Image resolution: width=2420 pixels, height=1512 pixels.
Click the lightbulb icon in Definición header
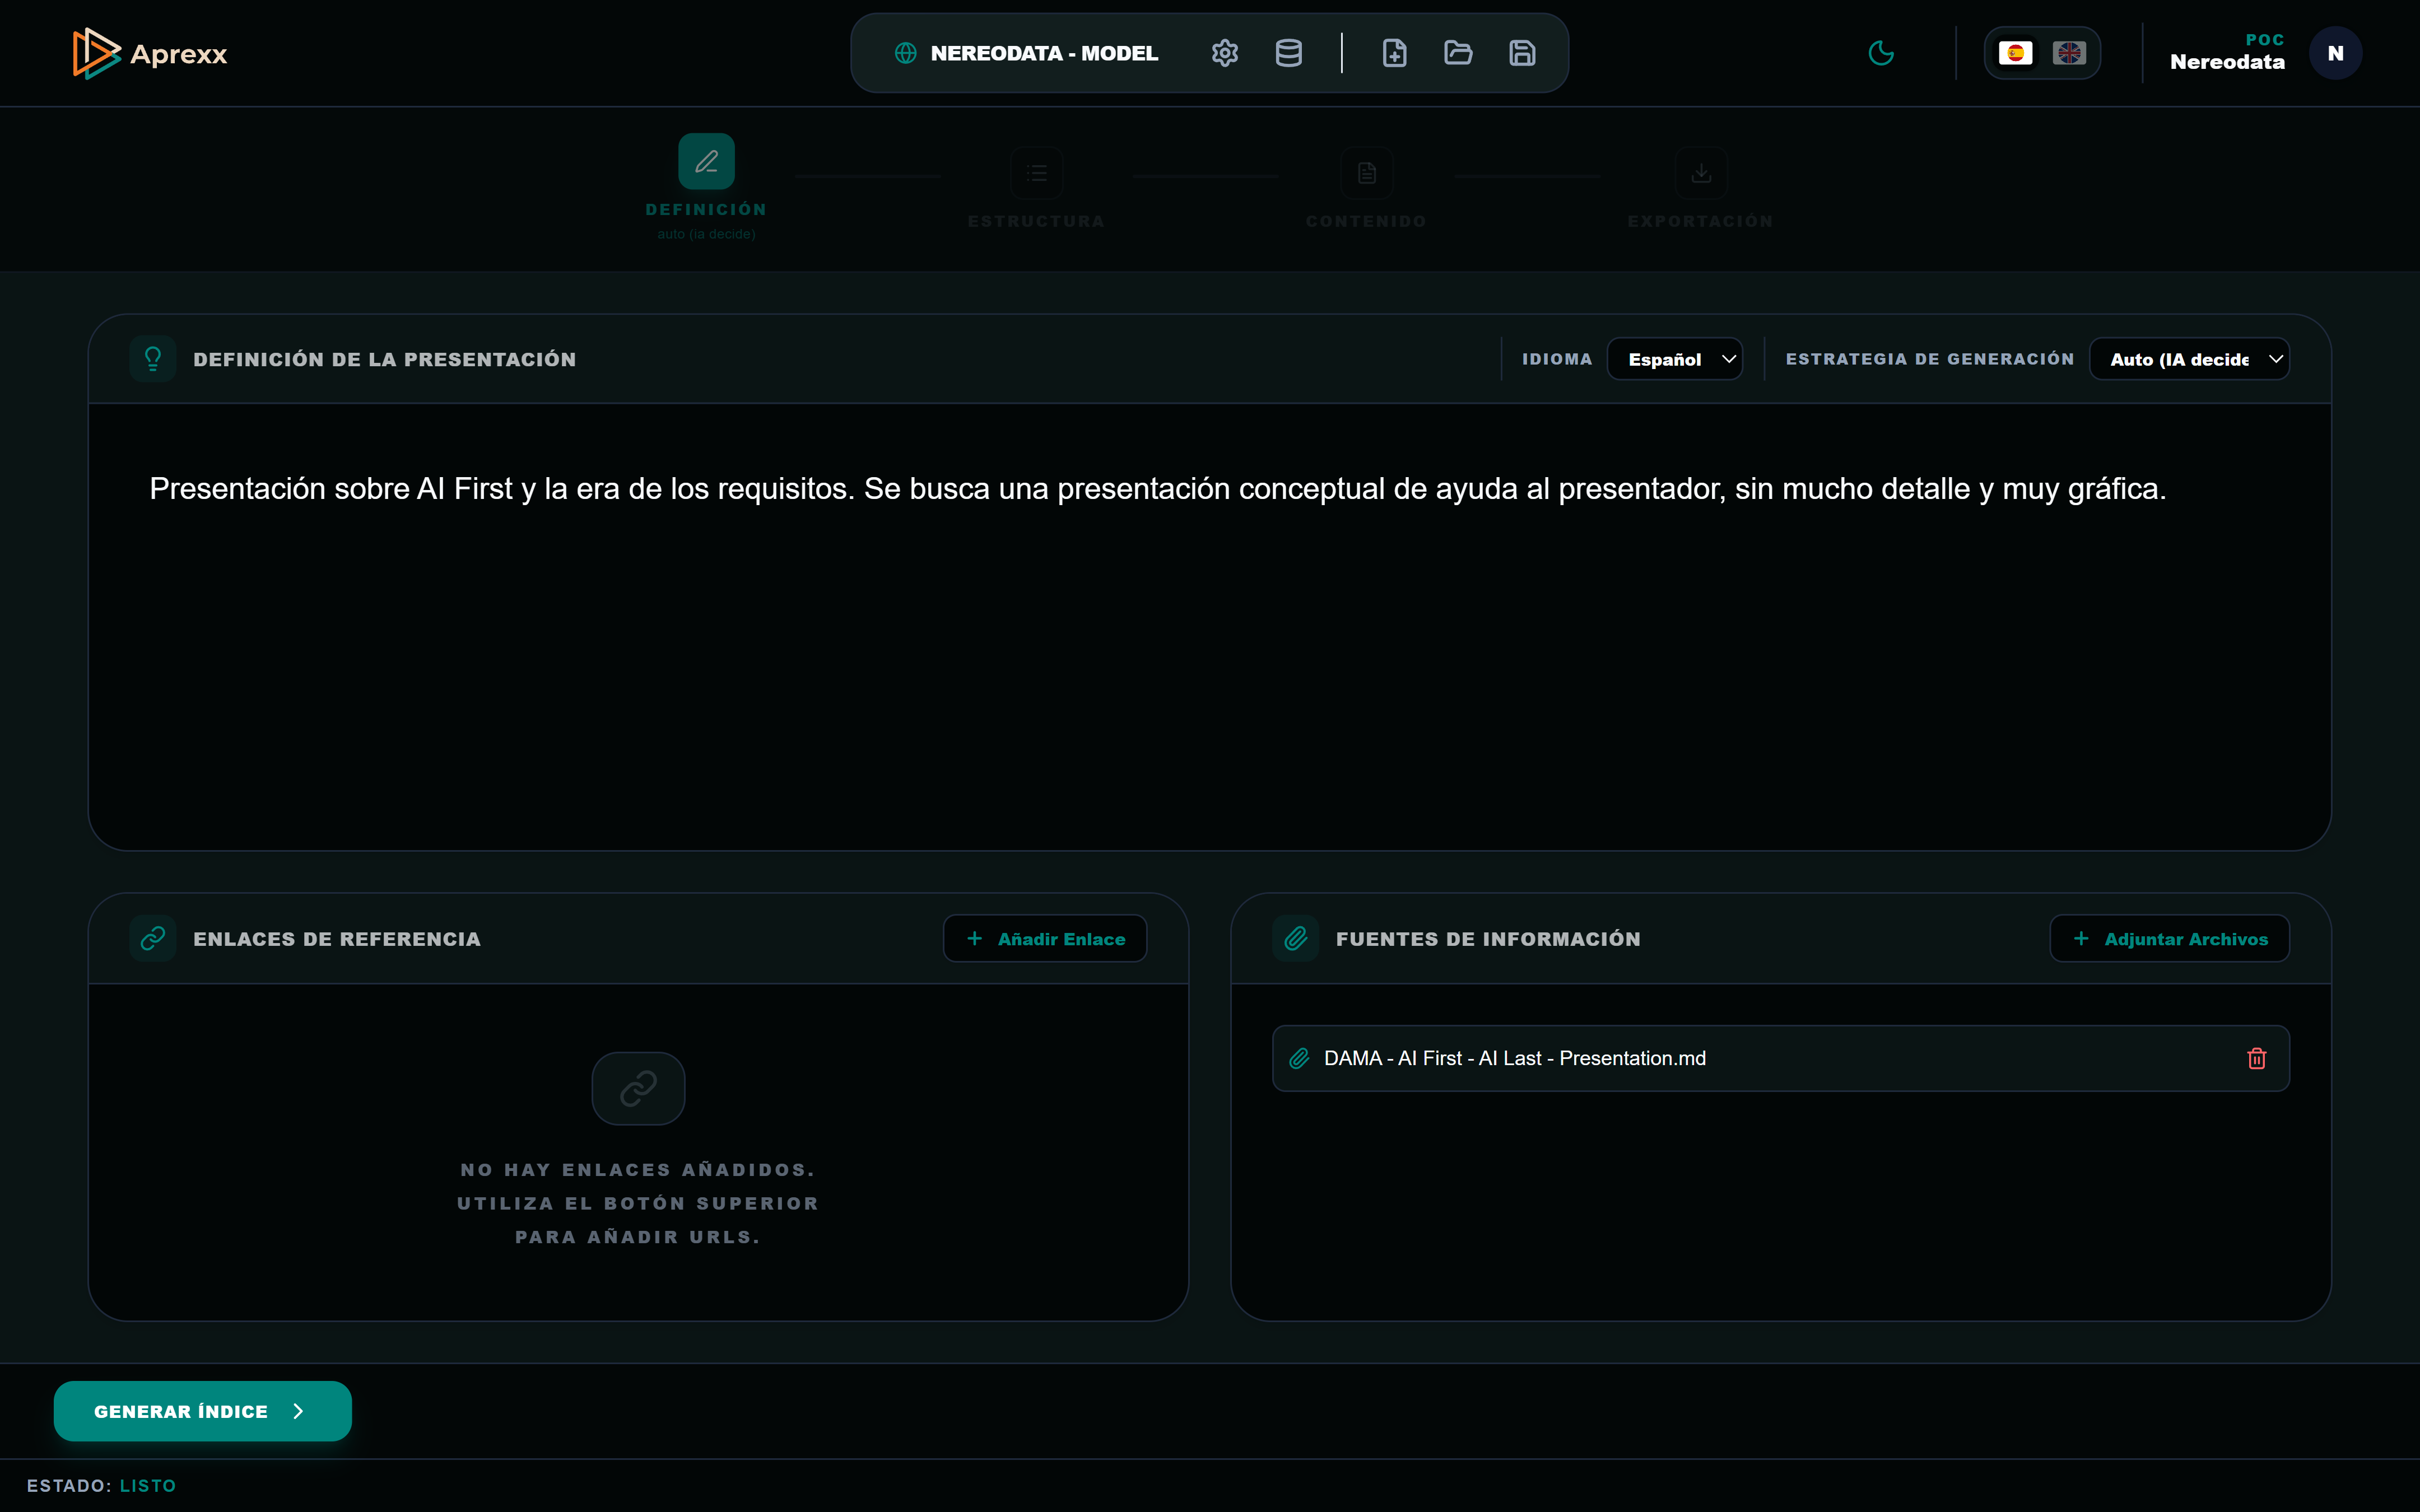pos(153,359)
